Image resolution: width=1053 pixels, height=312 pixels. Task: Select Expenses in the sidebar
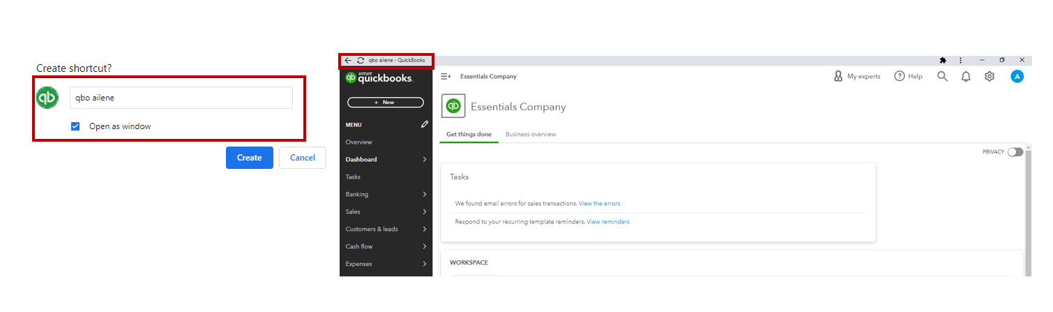(x=358, y=264)
